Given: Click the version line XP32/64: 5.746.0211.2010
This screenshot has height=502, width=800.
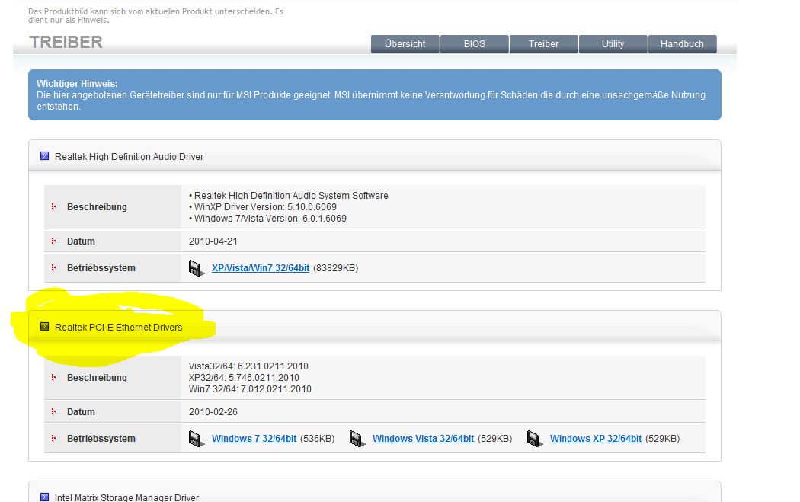Looking at the screenshot, I should 244,378.
